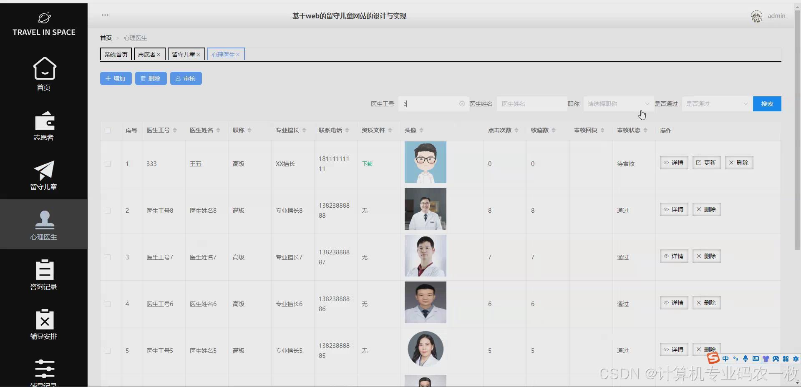View 详情 for 医生姓名7

coord(674,256)
